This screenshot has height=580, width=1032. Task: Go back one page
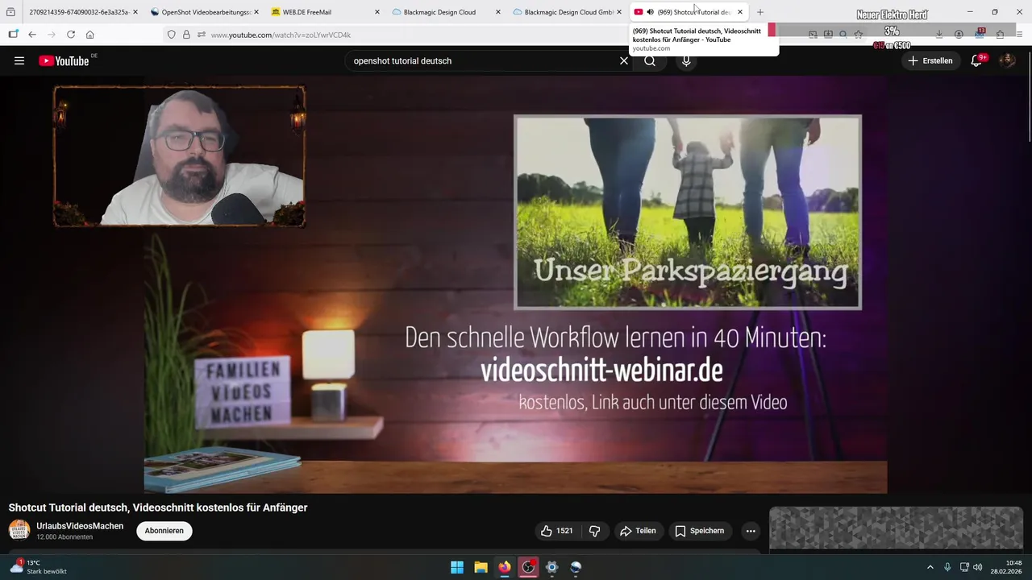[x=32, y=35]
